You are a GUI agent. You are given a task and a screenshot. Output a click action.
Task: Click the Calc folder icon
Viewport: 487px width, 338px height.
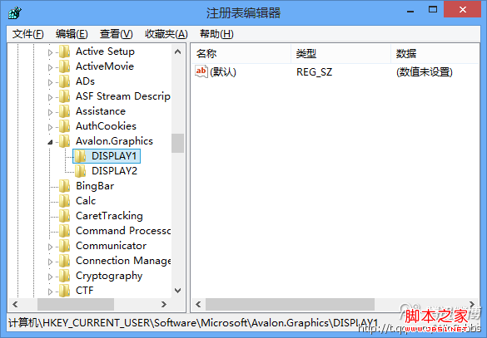pos(65,201)
